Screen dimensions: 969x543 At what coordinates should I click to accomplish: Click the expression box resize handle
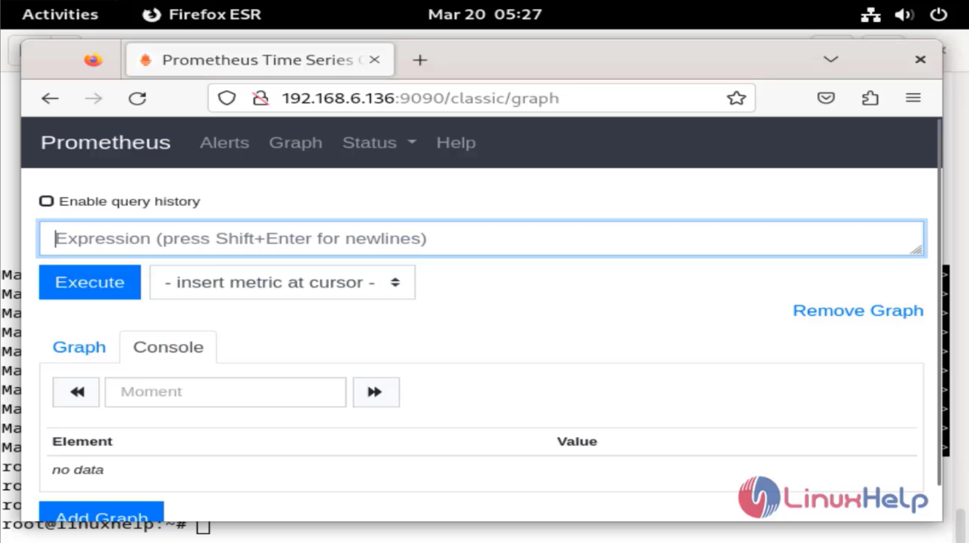(x=916, y=250)
